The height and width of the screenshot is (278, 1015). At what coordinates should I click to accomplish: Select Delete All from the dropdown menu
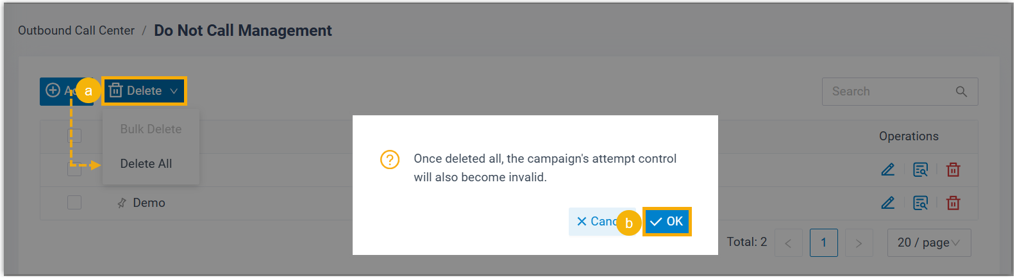(x=146, y=164)
